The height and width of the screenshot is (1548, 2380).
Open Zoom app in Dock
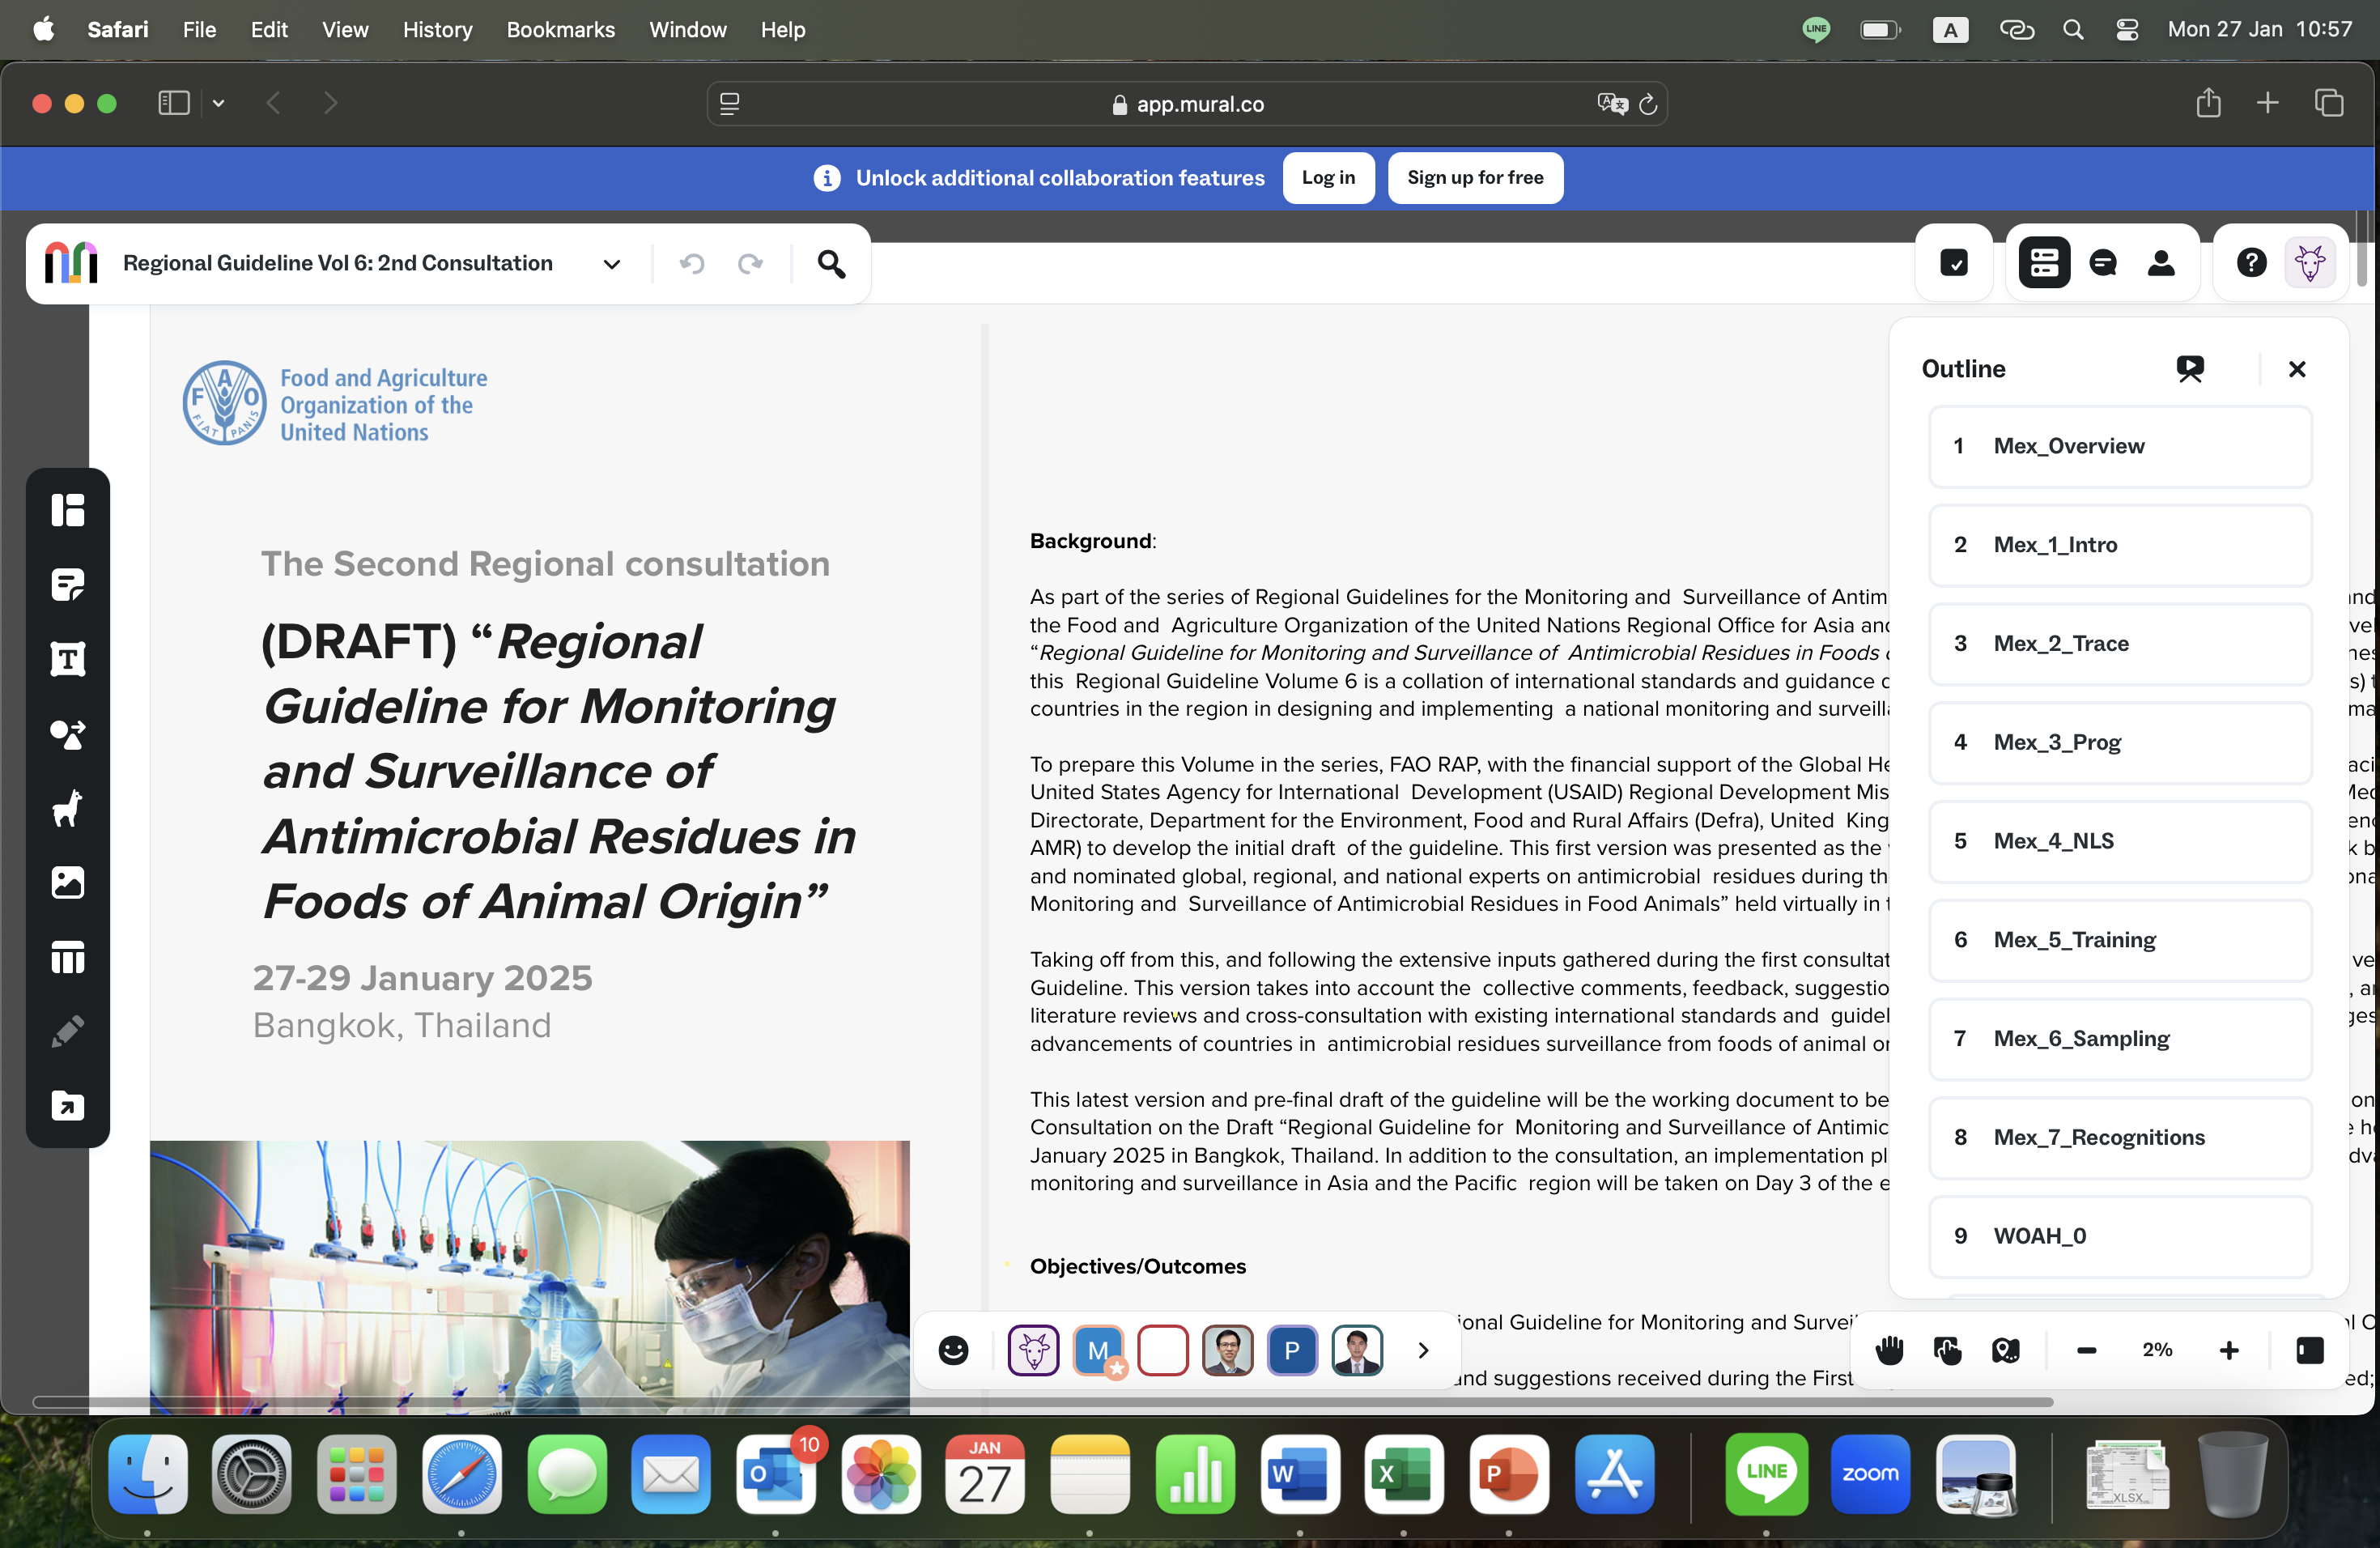[x=1870, y=1473]
